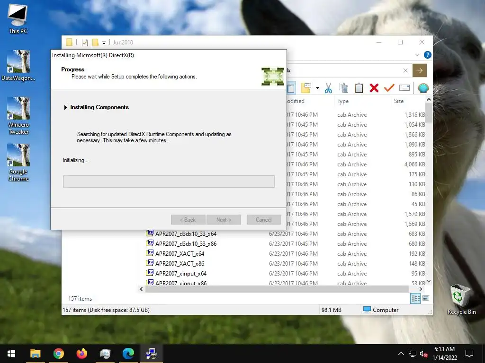
Task: Select file APR2007_d3dx10_33_x86
Action: click(186, 243)
